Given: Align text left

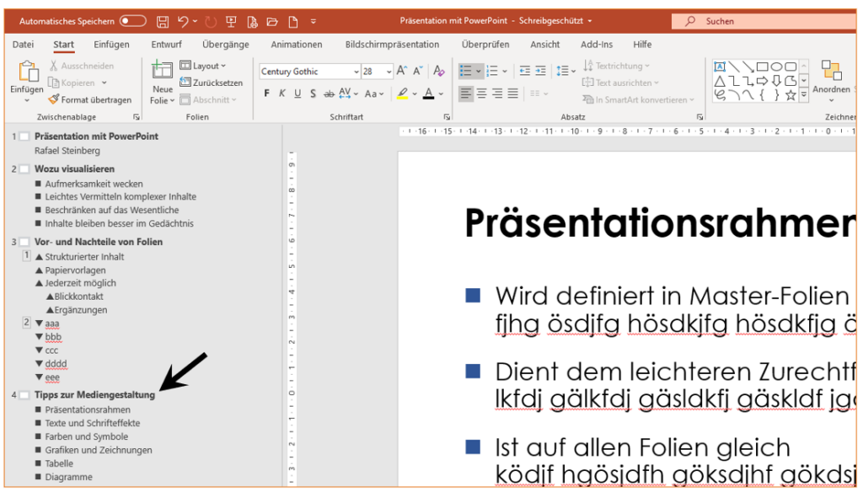Looking at the screenshot, I should pos(465,94).
